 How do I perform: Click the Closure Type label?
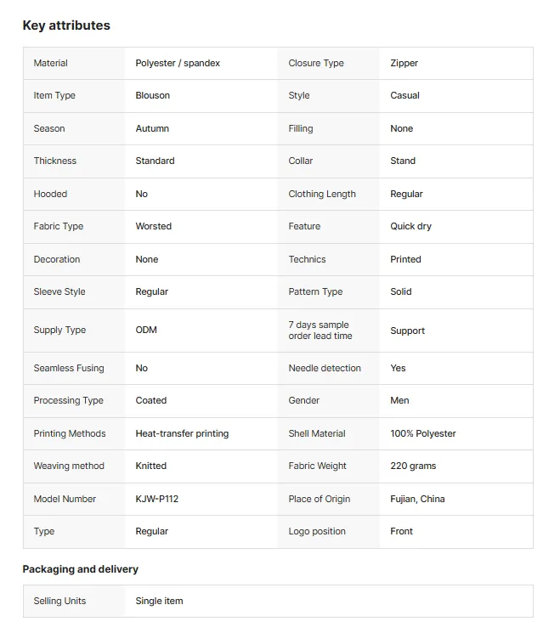[x=316, y=64]
